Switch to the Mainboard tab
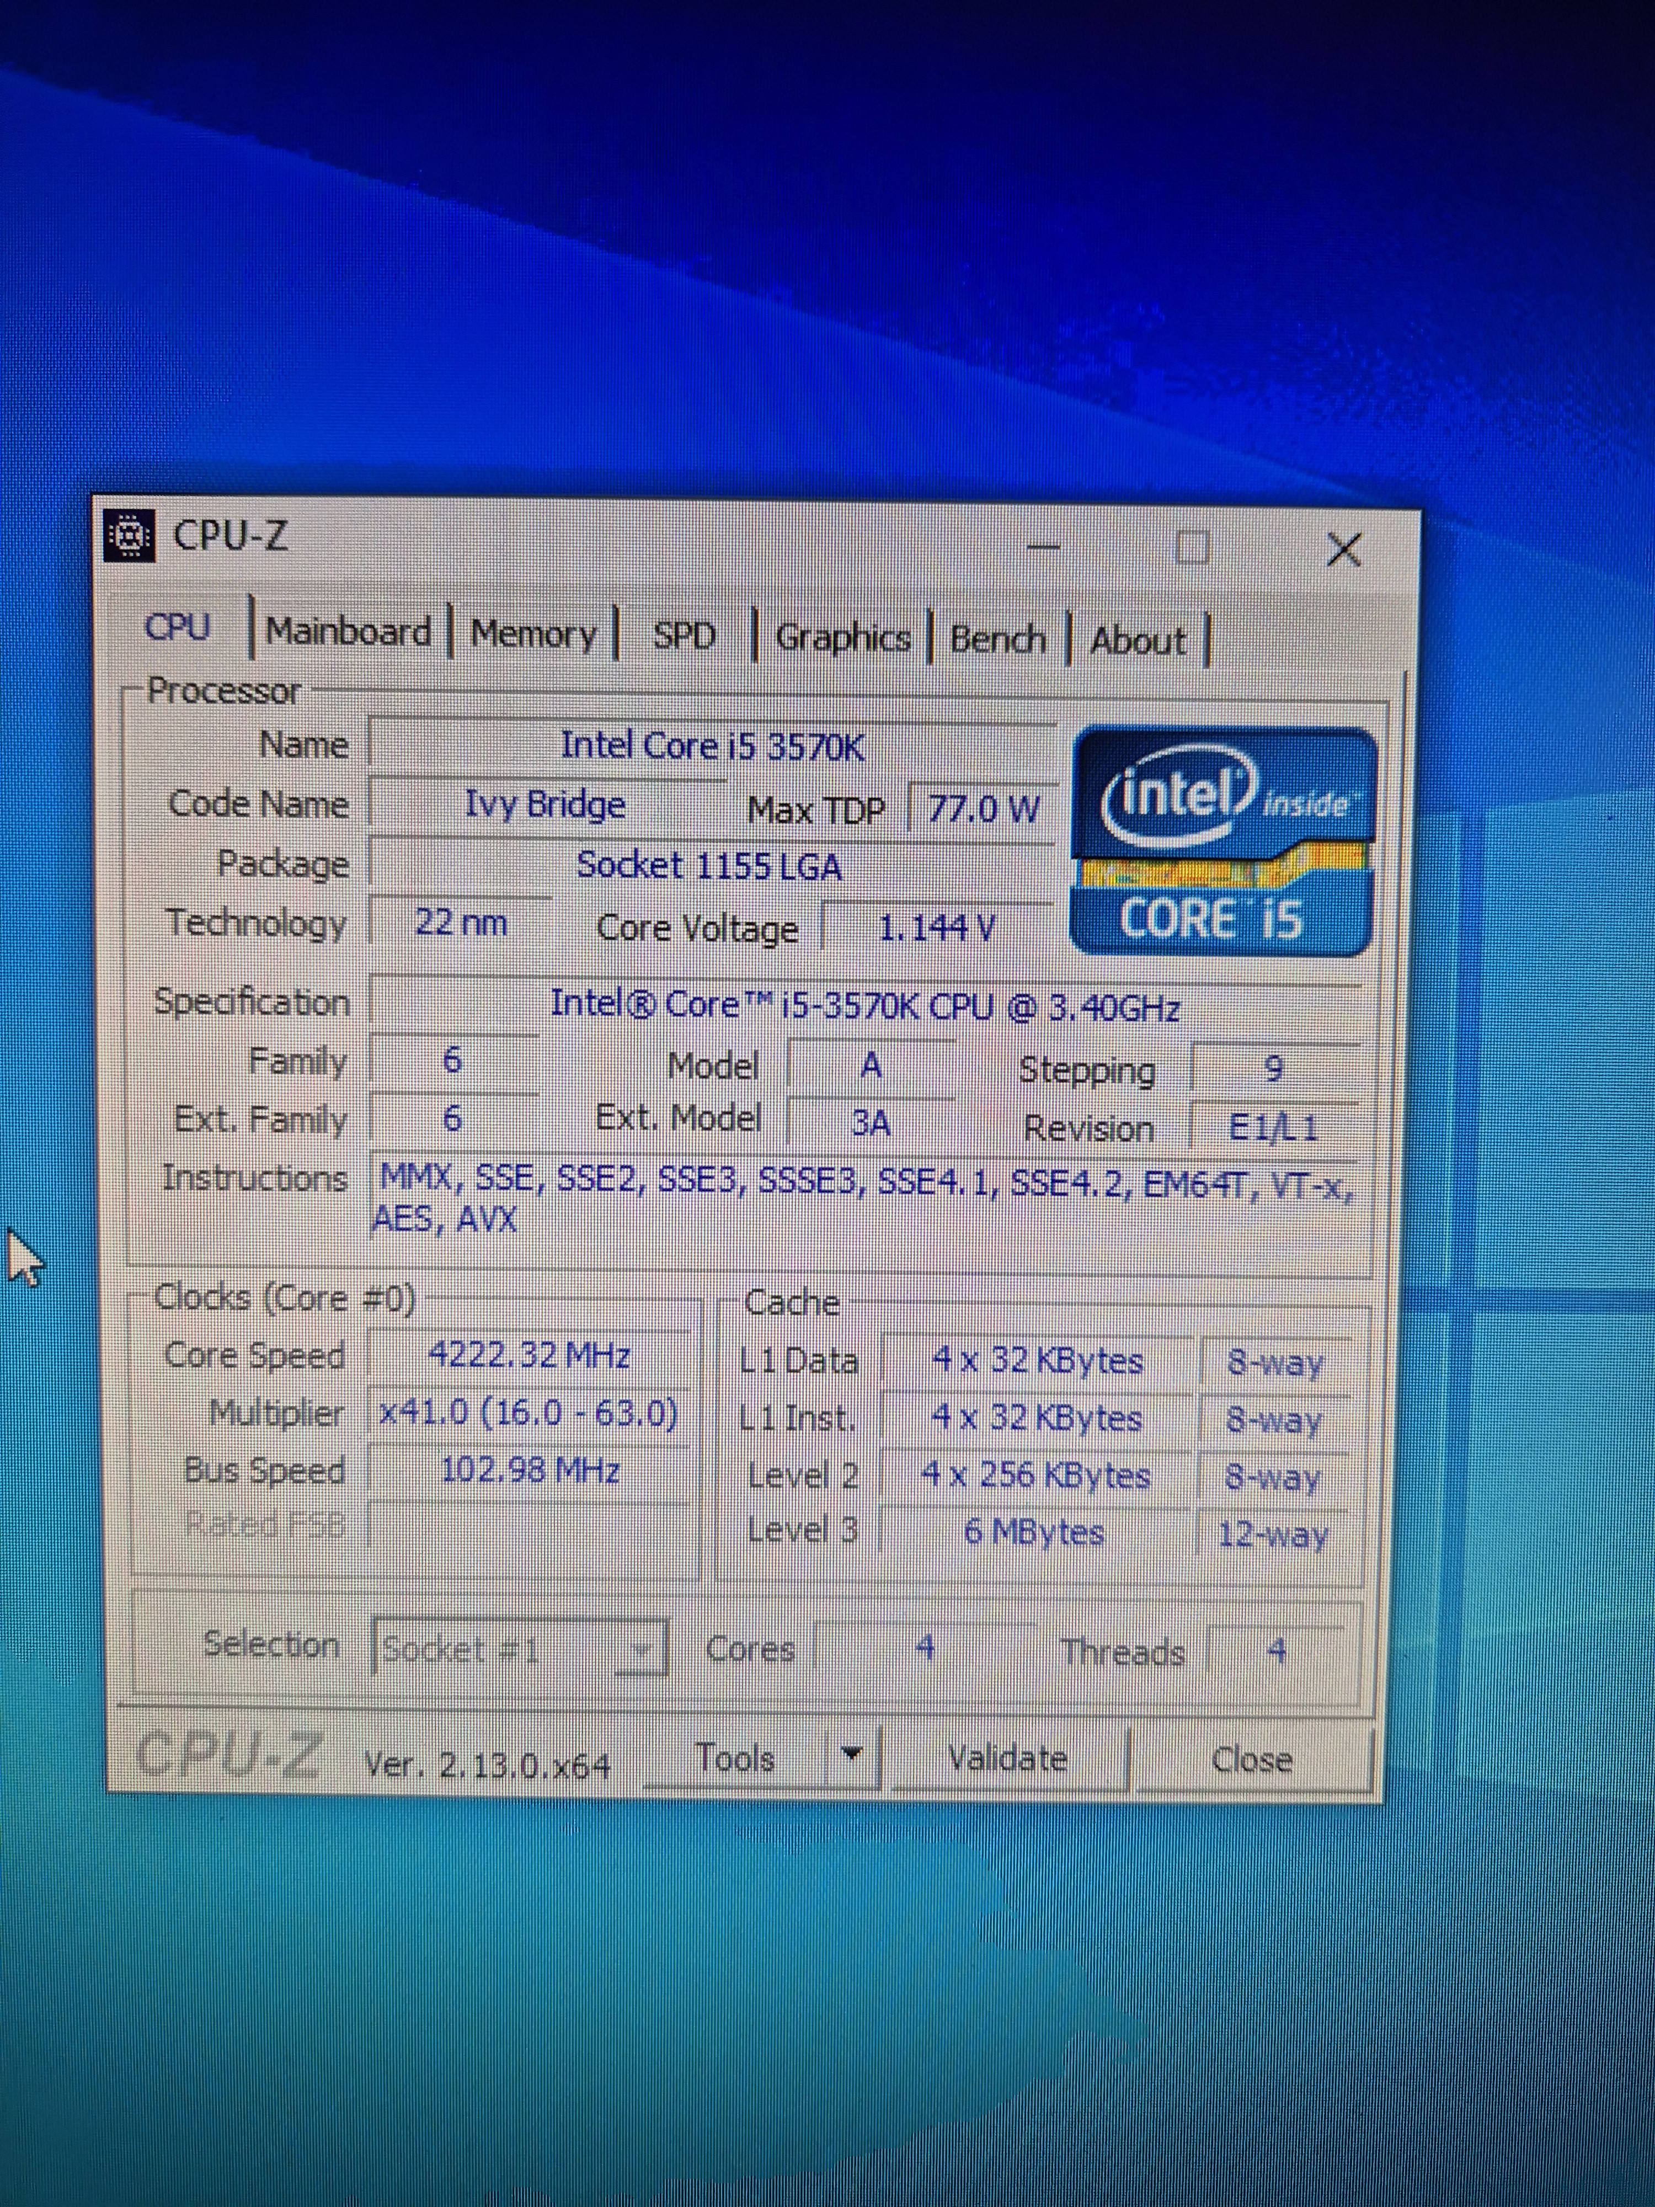 [348, 632]
